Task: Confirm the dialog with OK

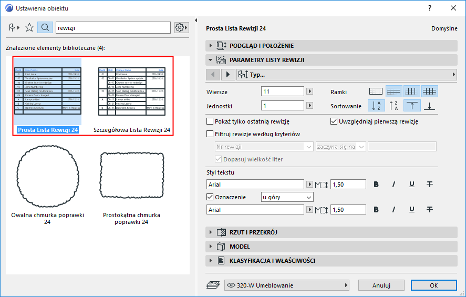Action: pos(433,285)
